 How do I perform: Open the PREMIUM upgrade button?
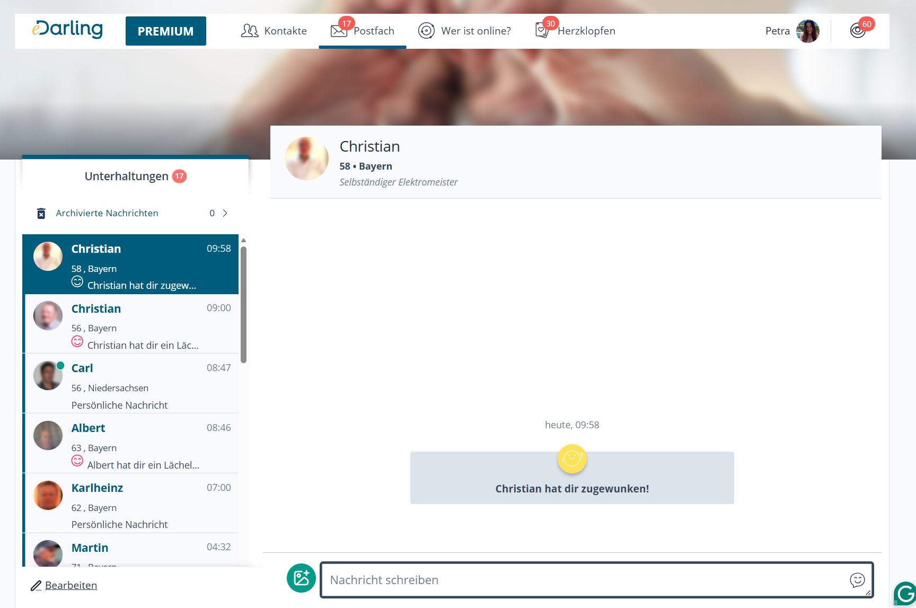click(166, 31)
